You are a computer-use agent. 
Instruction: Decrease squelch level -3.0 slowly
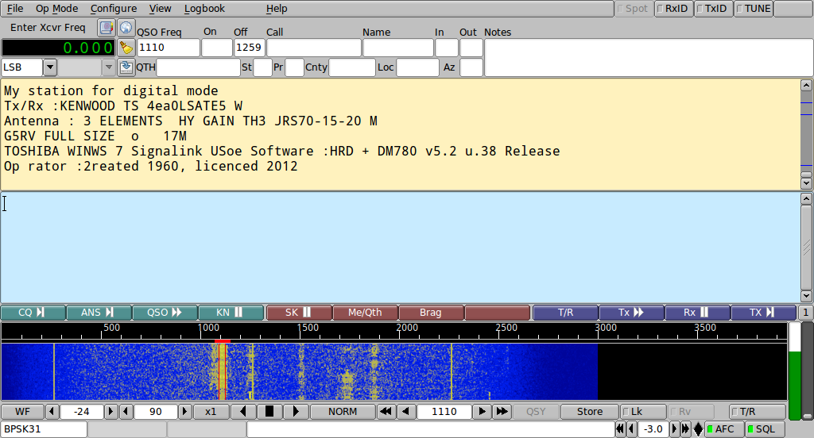coord(632,429)
